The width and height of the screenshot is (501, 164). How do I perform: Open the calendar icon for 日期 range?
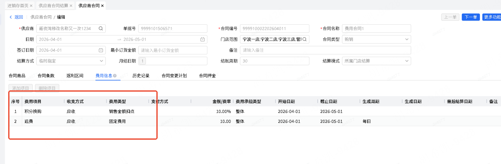tap(202, 39)
